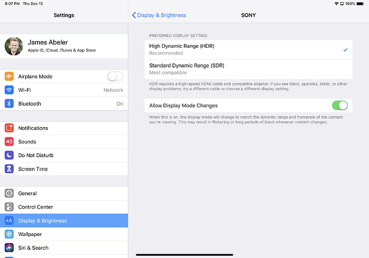Viewport: 369px width, 258px height.
Task: Toggle the Airplane Mode switch
Action: pos(115,76)
